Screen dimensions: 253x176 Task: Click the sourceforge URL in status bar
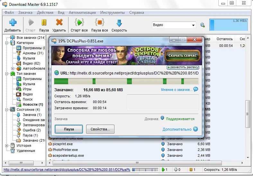pos(67,170)
